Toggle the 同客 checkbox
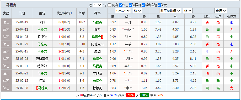The width and height of the screenshot is (241, 100). [x=109, y=5]
